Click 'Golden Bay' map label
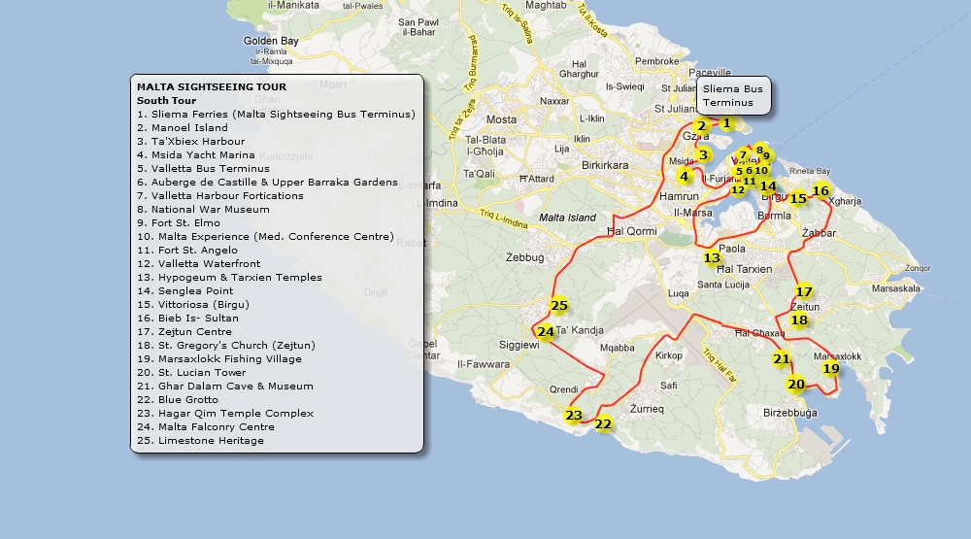 click(x=271, y=41)
